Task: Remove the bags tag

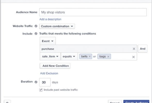Action: pos(108,57)
